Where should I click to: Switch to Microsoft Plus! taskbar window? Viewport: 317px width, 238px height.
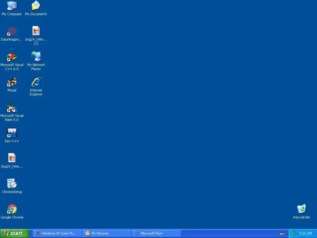(x=156, y=233)
